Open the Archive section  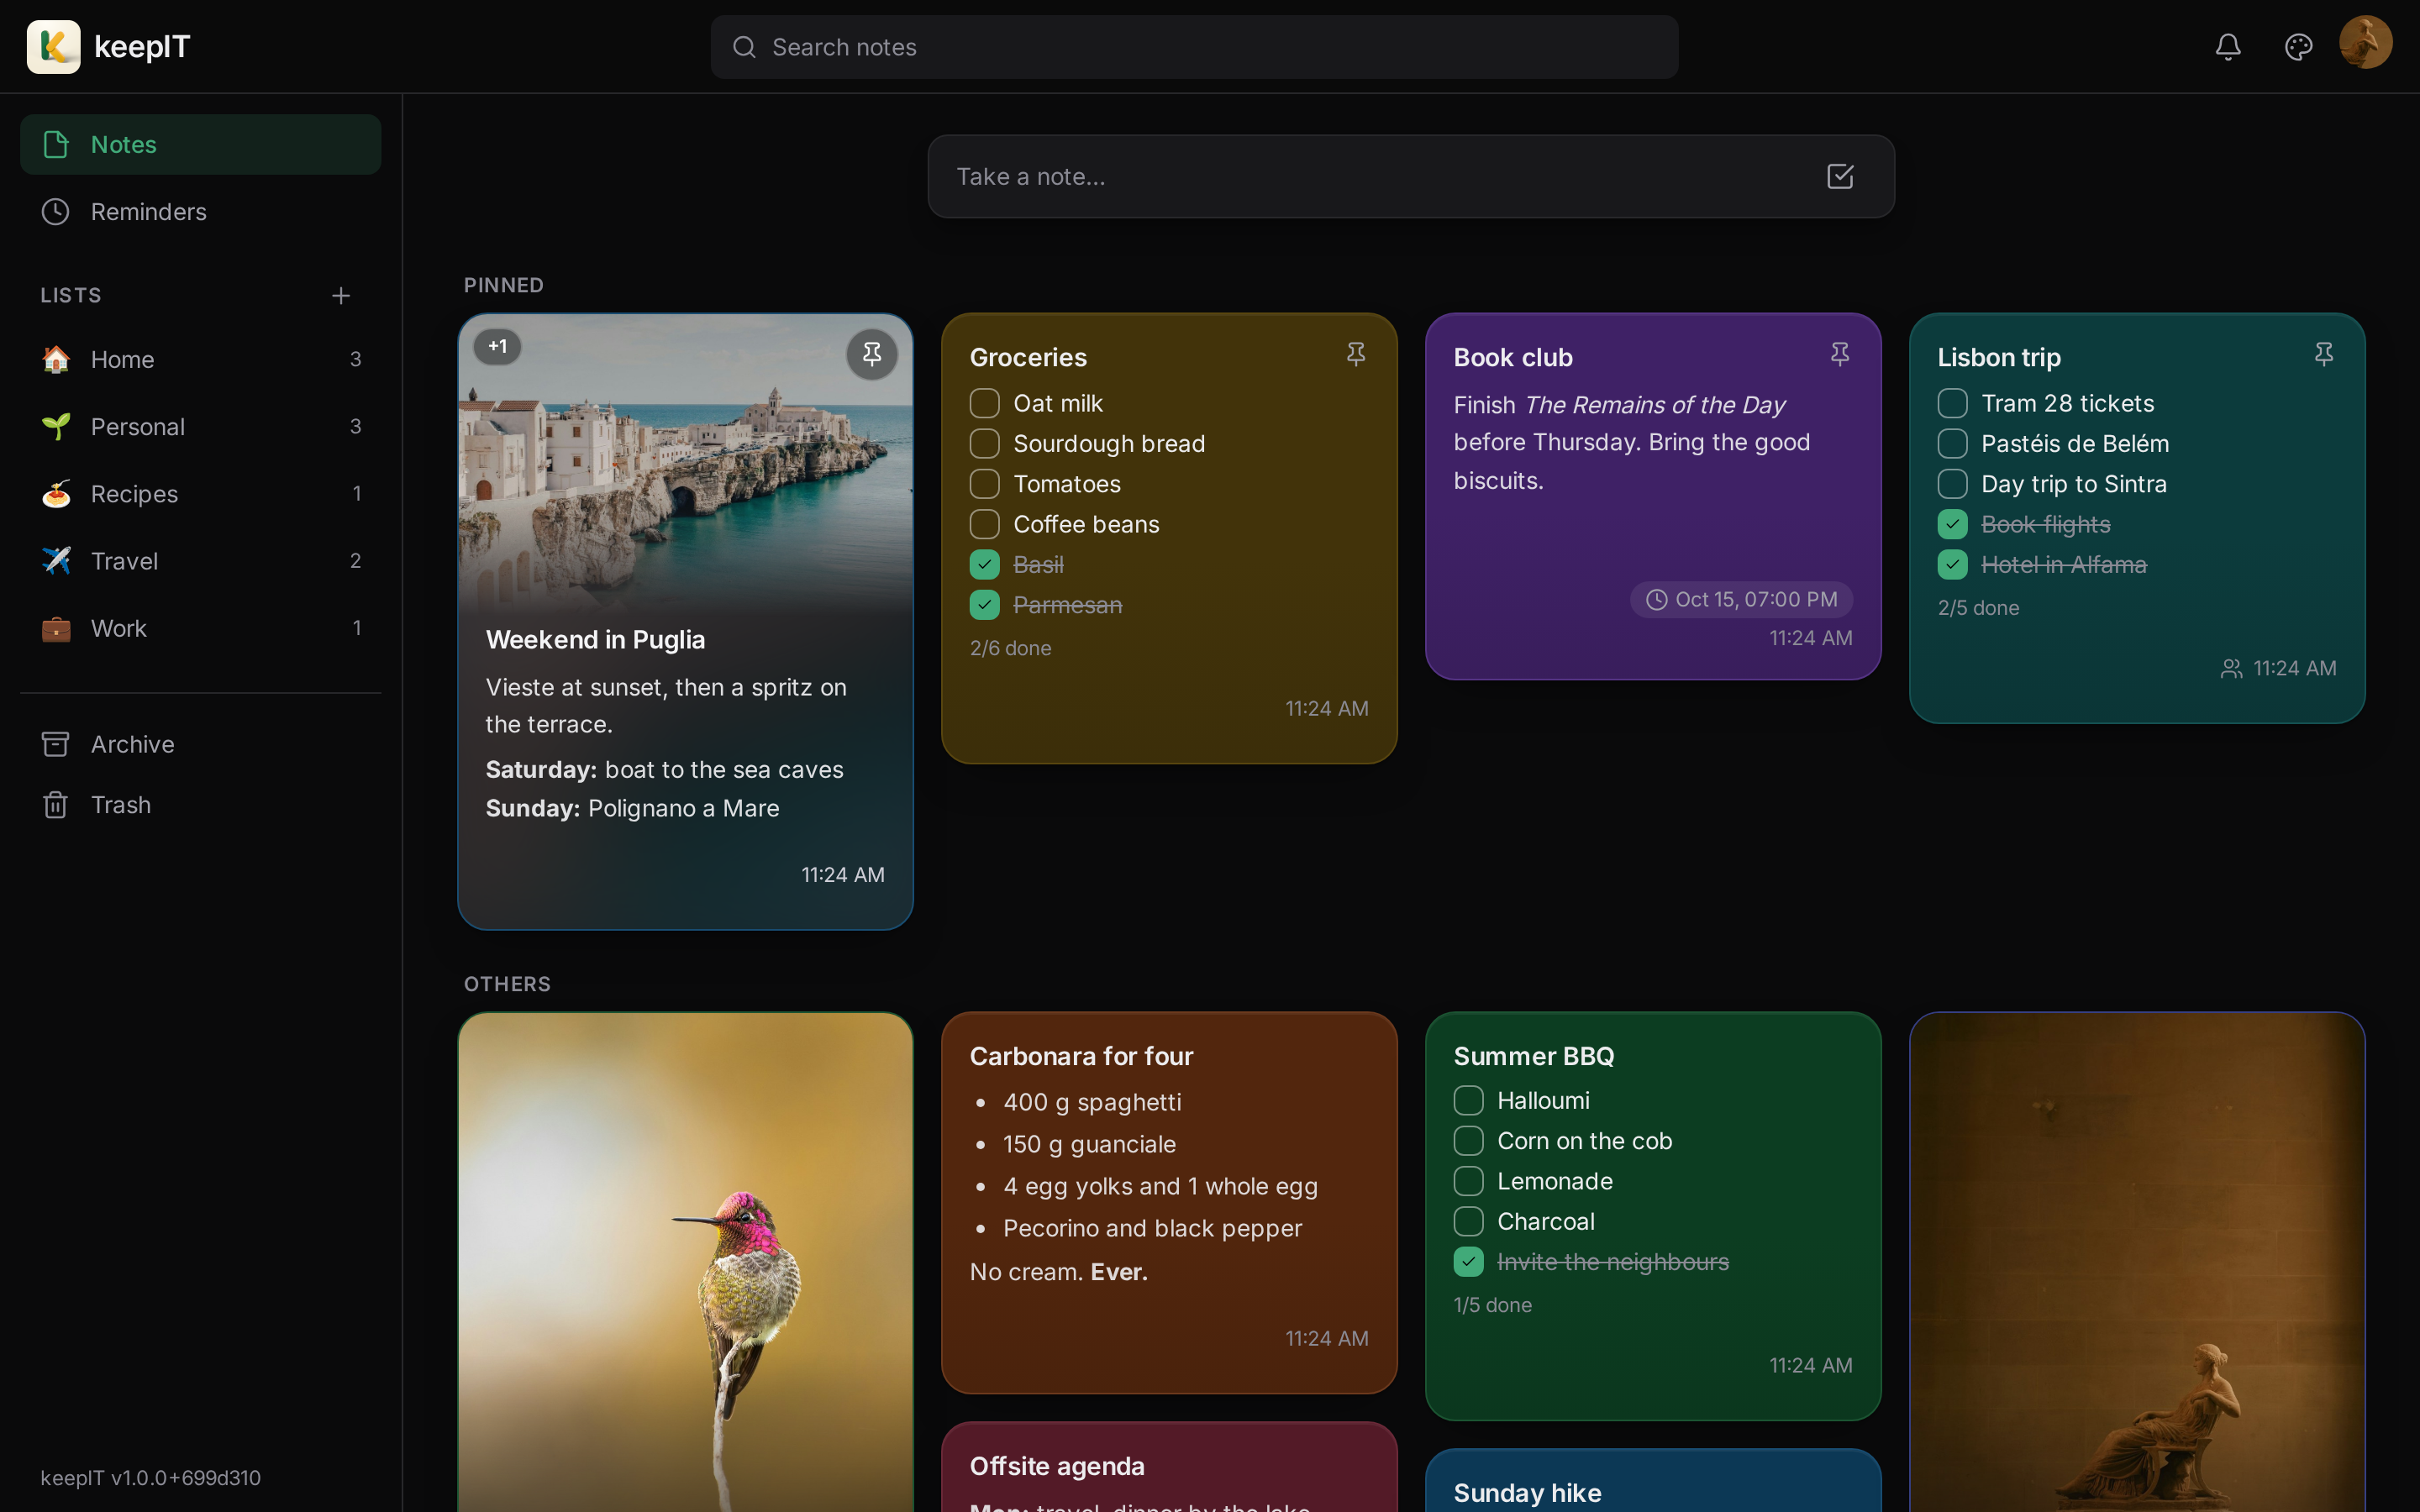200,745
